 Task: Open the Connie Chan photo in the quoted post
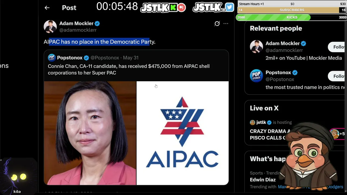[x=90, y=133]
